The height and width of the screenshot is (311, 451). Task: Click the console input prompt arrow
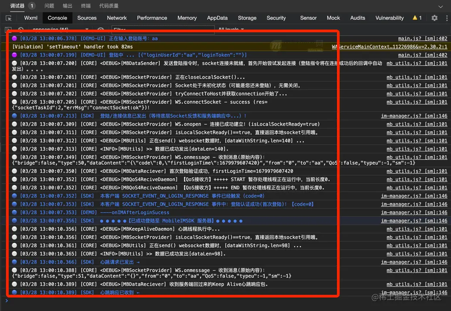(7, 301)
